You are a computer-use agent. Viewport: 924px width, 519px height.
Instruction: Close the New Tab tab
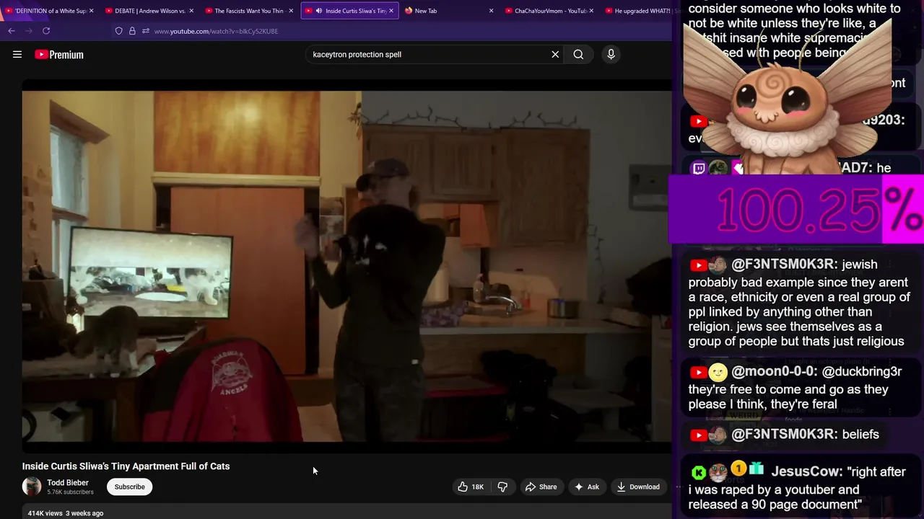[x=491, y=11]
